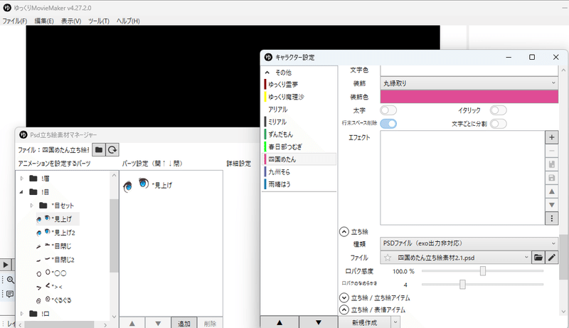Click 新規作成 button

pyautogui.click(x=364, y=322)
